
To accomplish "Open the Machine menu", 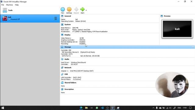I will coord(9,5).
